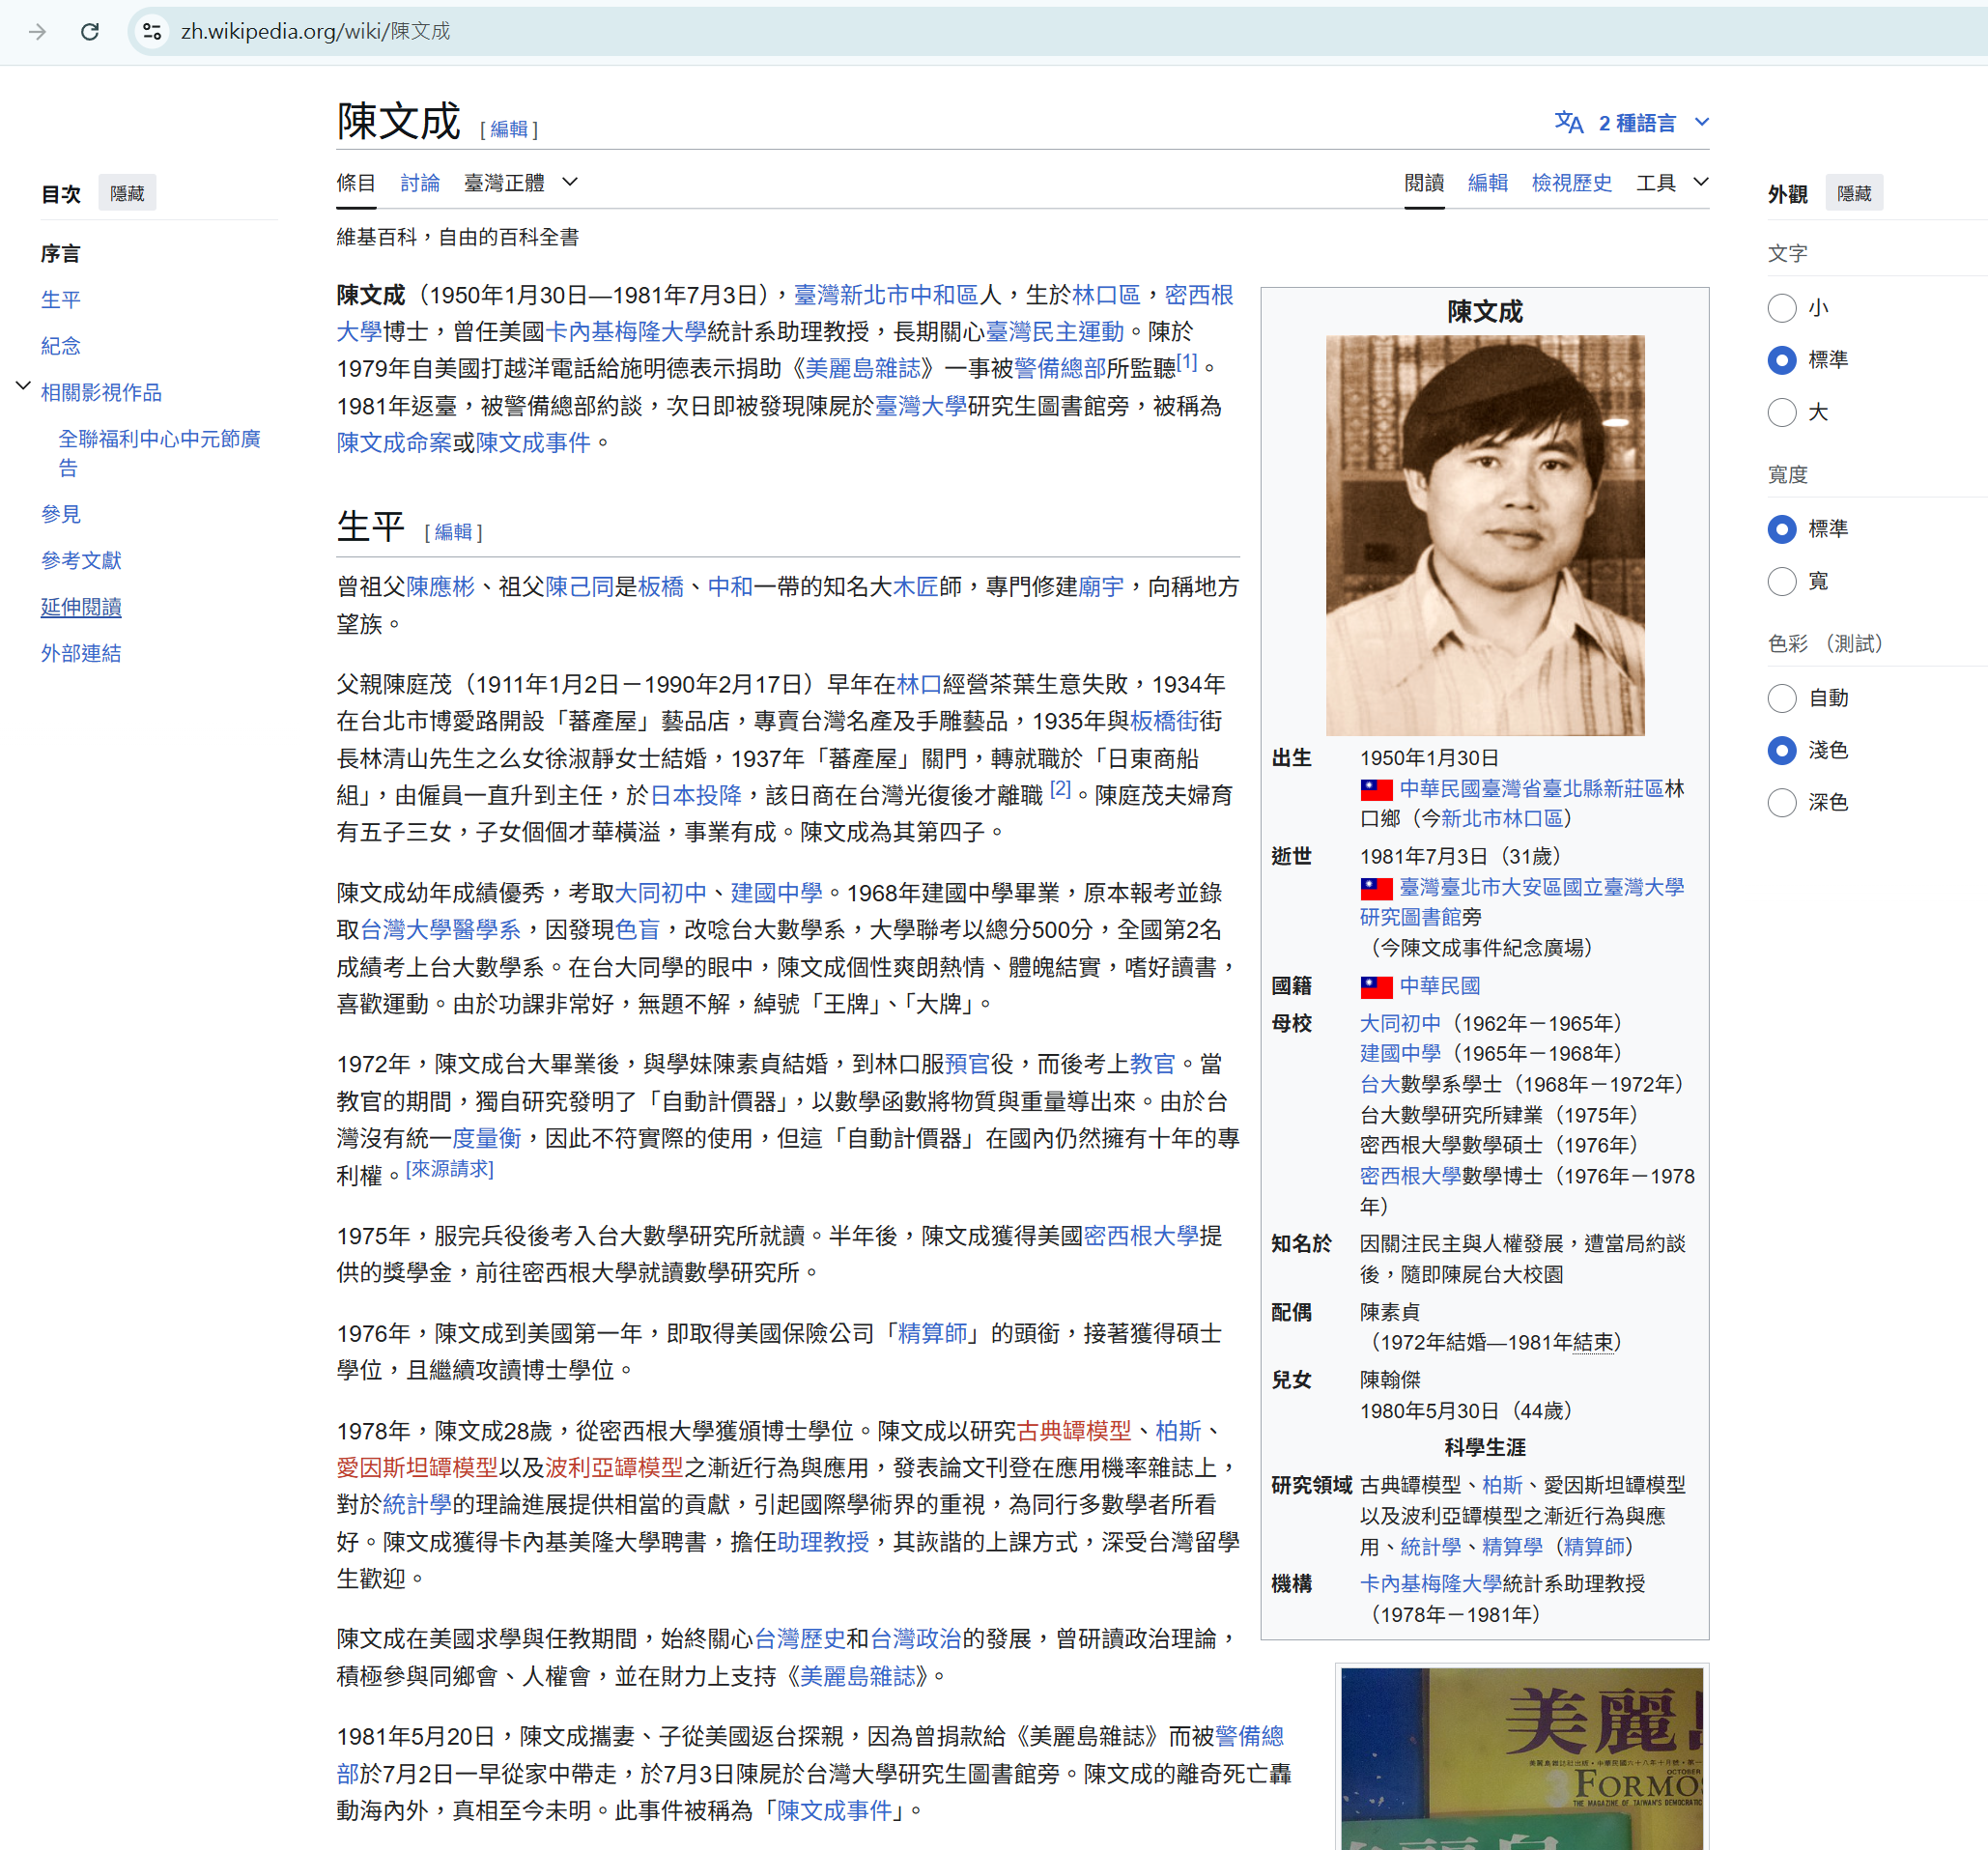Open the 美麗島 magazine cover thumbnail
Screen dimensions: 1988x1850
click(x=1521, y=1758)
